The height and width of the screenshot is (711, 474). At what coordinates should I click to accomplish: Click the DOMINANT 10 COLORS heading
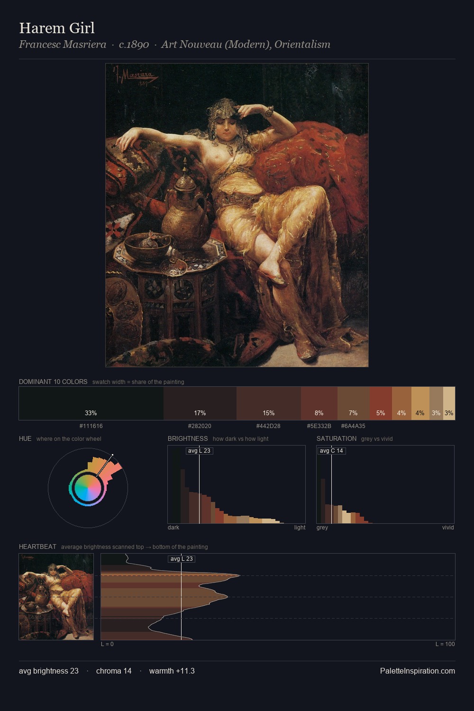click(x=53, y=382)
